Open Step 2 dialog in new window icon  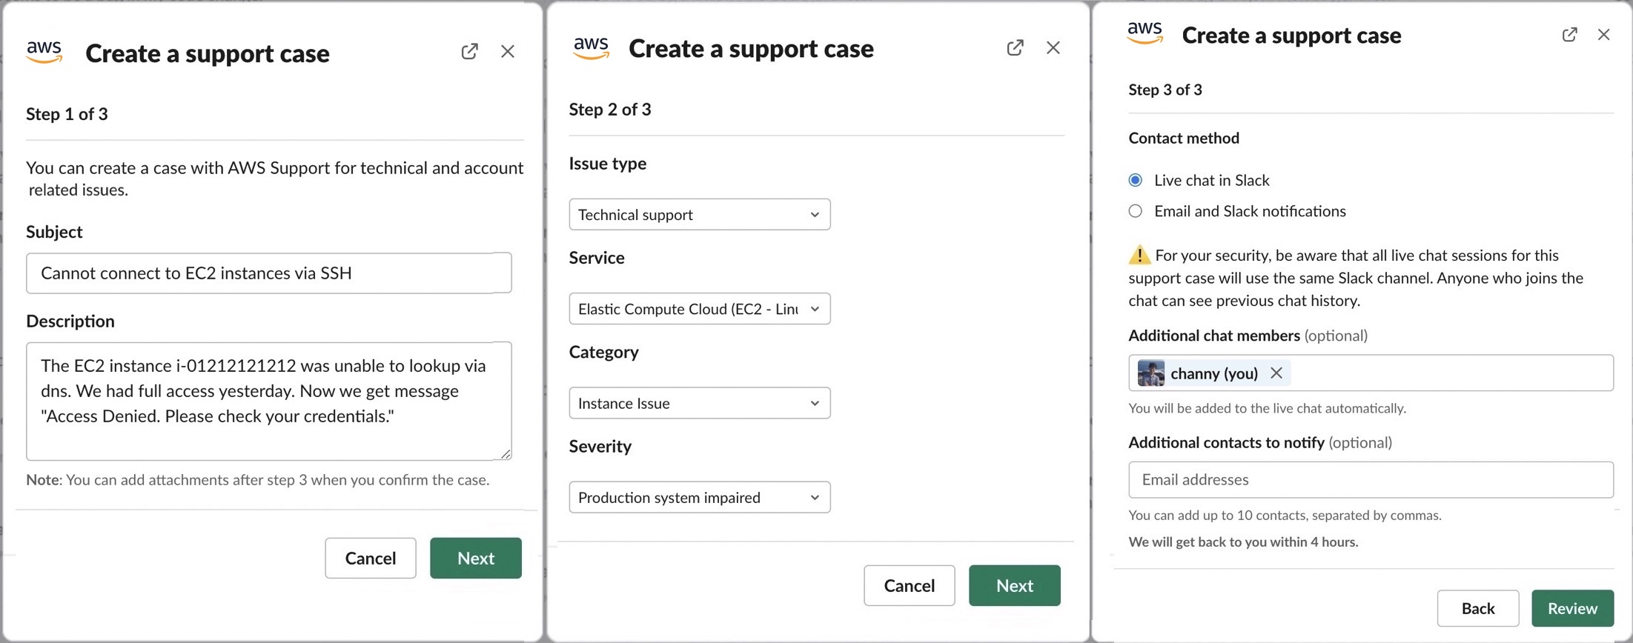pos(1015,47)
